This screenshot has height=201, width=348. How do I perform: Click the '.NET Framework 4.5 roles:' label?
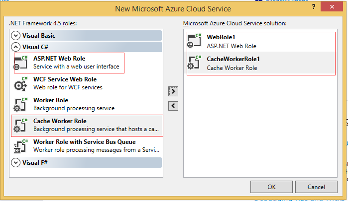[43, 23]
